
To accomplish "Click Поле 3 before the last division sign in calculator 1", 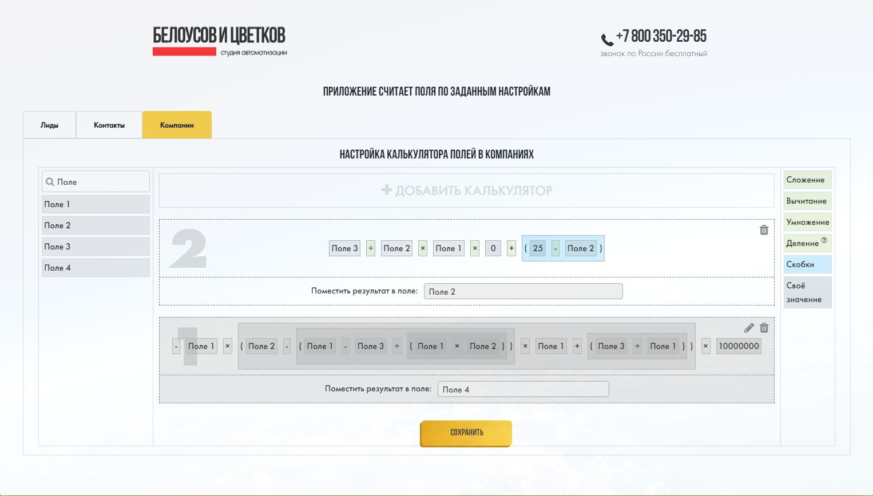I will tap(611, 346).
